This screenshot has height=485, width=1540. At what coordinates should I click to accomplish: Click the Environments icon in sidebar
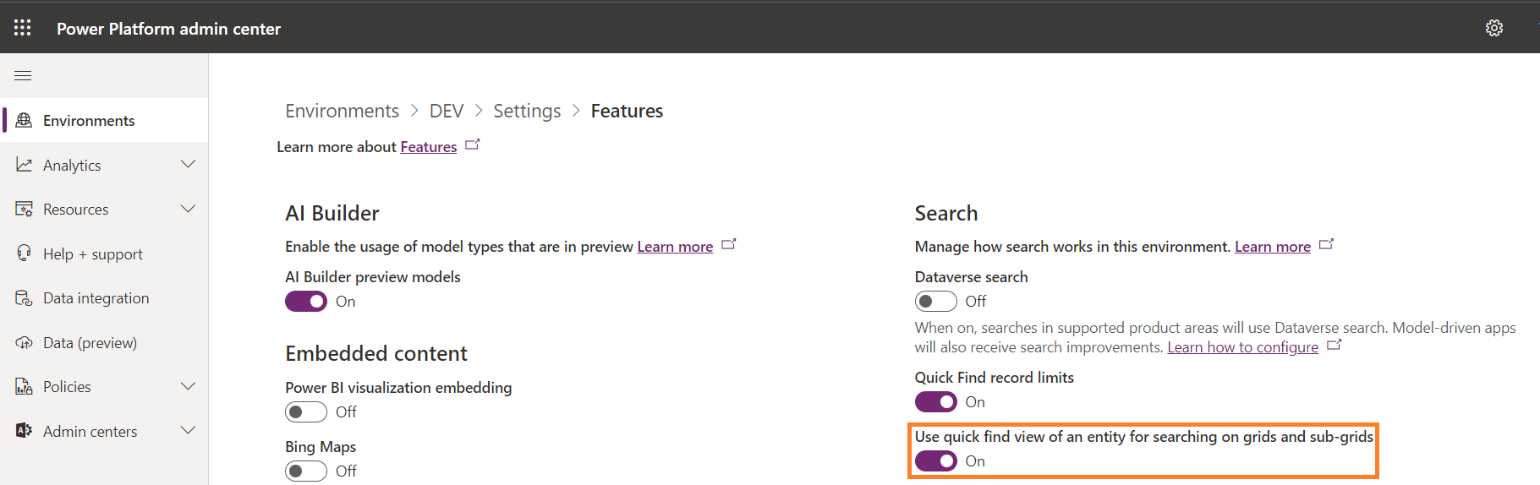(24, 121)
